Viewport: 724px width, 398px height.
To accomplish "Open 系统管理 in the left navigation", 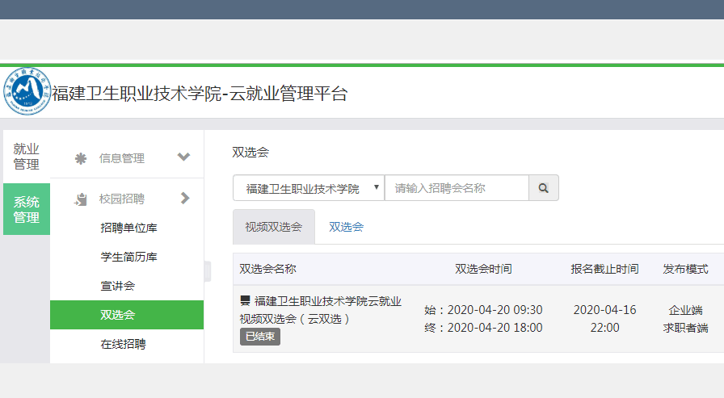I will click(x=26, y=210).
